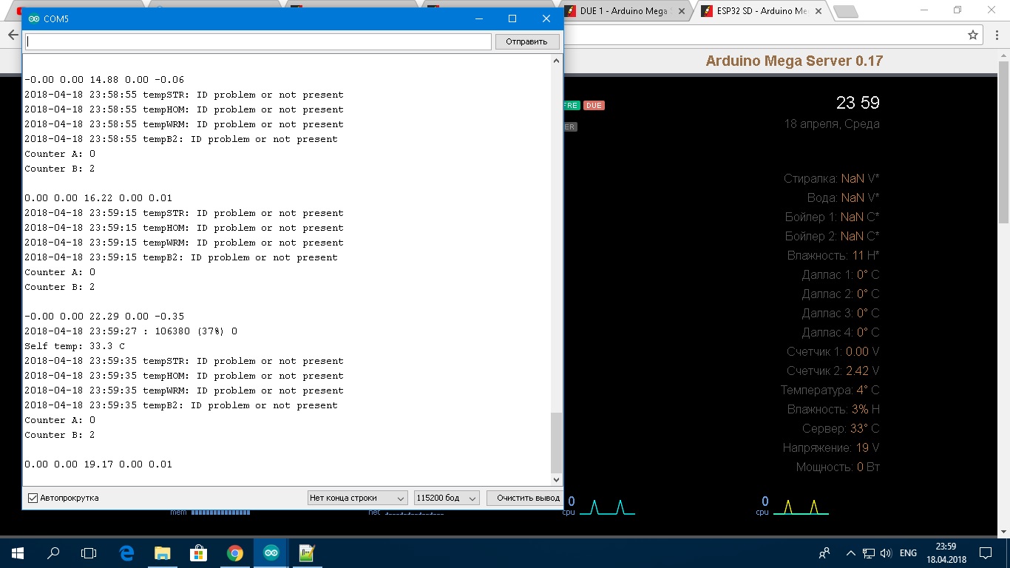Open the Windows Start menu

point(18,553)
